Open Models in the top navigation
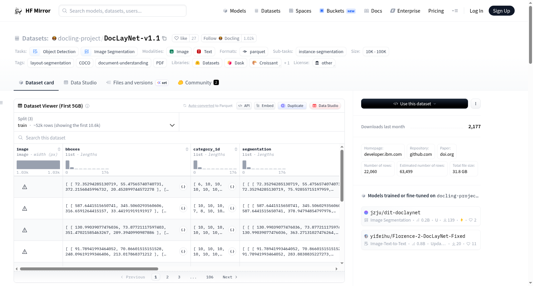 (x=235, y=11)
